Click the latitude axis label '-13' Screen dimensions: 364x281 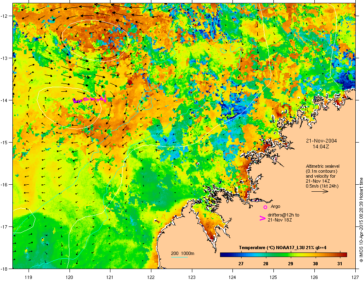point(4,58)
